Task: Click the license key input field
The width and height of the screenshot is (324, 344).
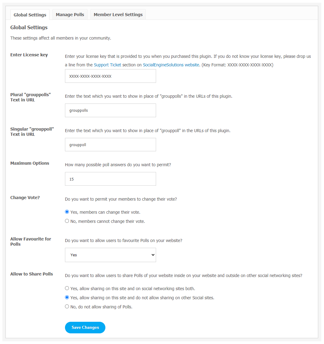Action: click(111, 76)
